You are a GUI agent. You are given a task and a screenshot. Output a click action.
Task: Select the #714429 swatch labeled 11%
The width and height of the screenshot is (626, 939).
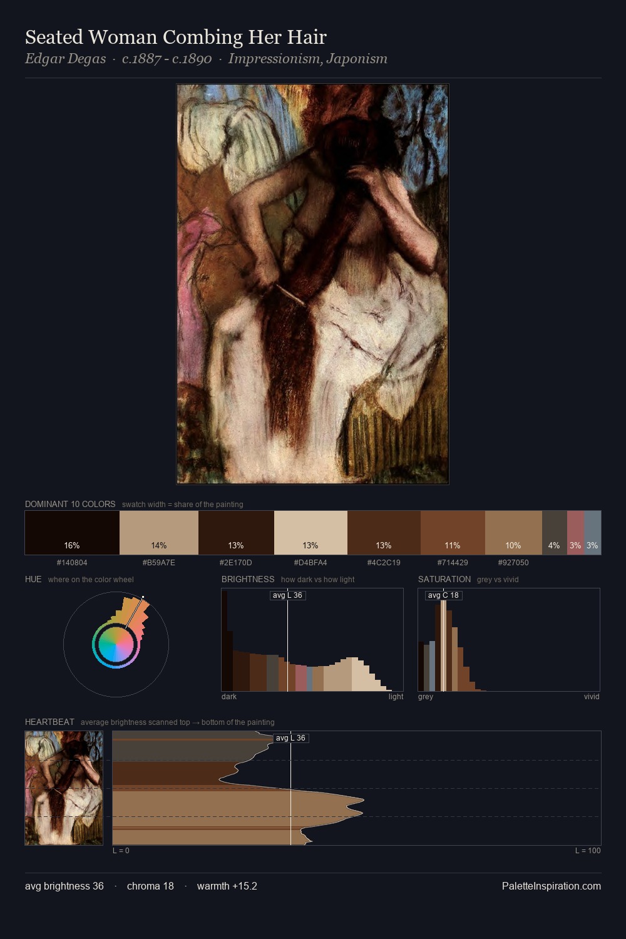tap(453, 533)
